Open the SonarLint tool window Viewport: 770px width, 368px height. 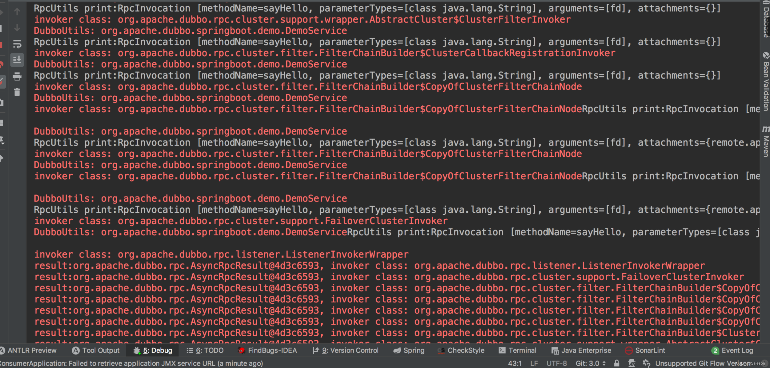coord(645,350)
